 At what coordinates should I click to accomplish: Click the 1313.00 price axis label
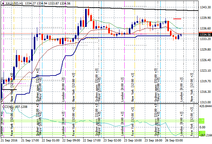205,102
